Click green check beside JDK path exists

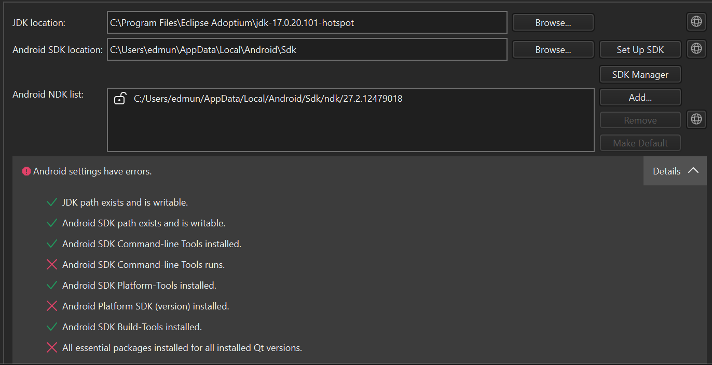[x=51, y=202]
